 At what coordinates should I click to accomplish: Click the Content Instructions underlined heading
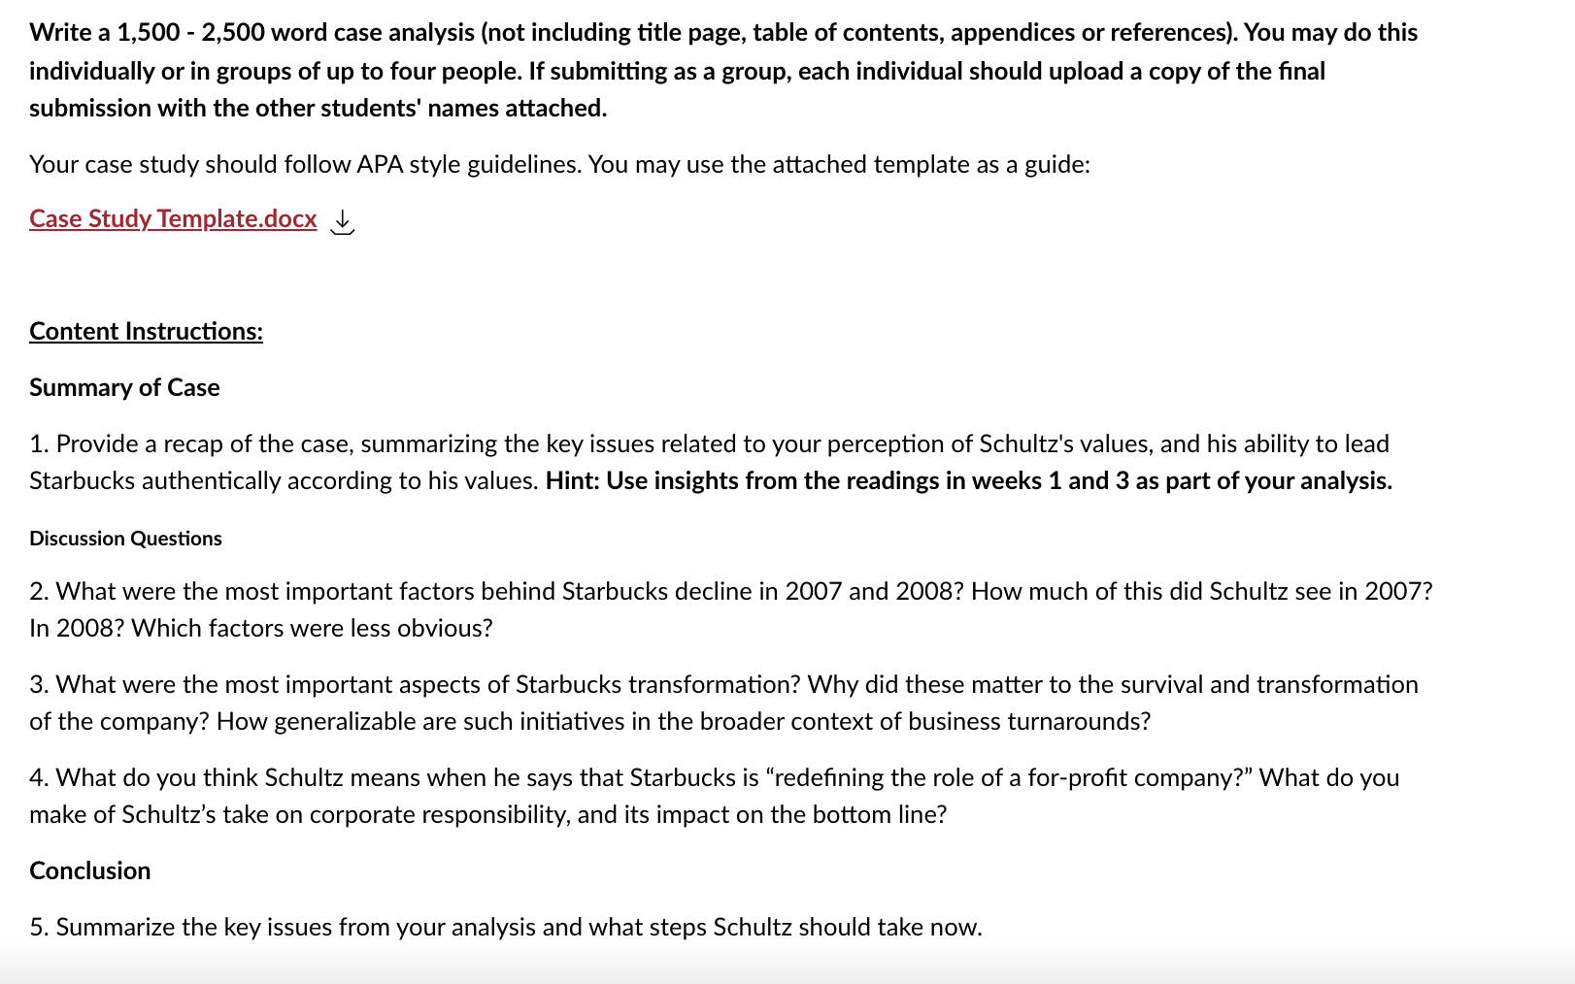(145, 331)
